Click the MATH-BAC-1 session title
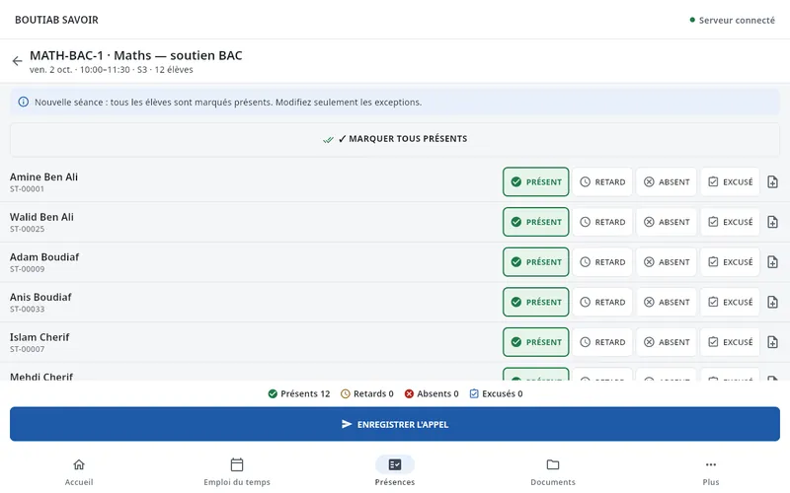The height and width of the screenshot is (493, 790). [x=136, y=55]
